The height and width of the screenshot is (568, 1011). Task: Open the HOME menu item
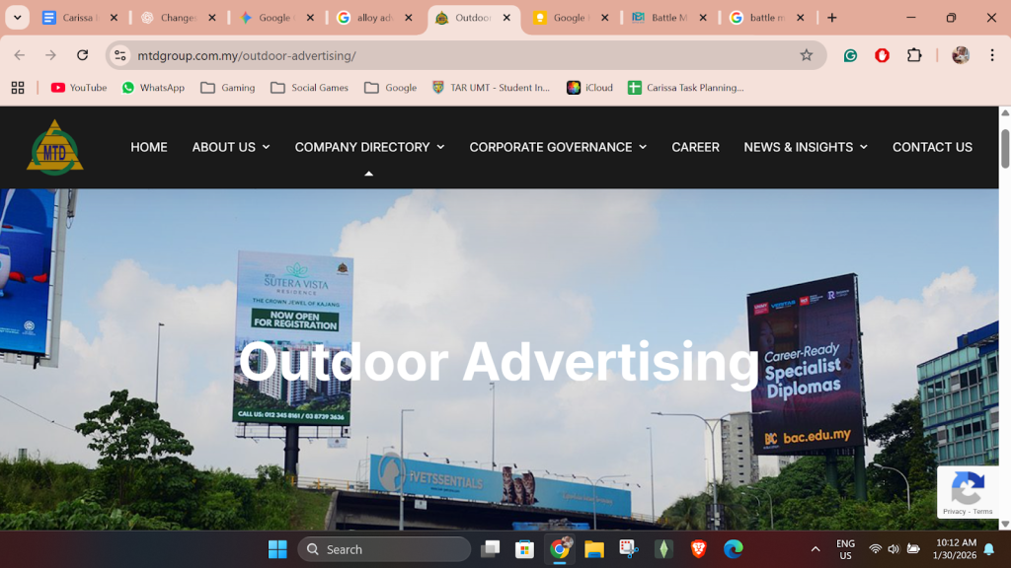click(149, 148)
